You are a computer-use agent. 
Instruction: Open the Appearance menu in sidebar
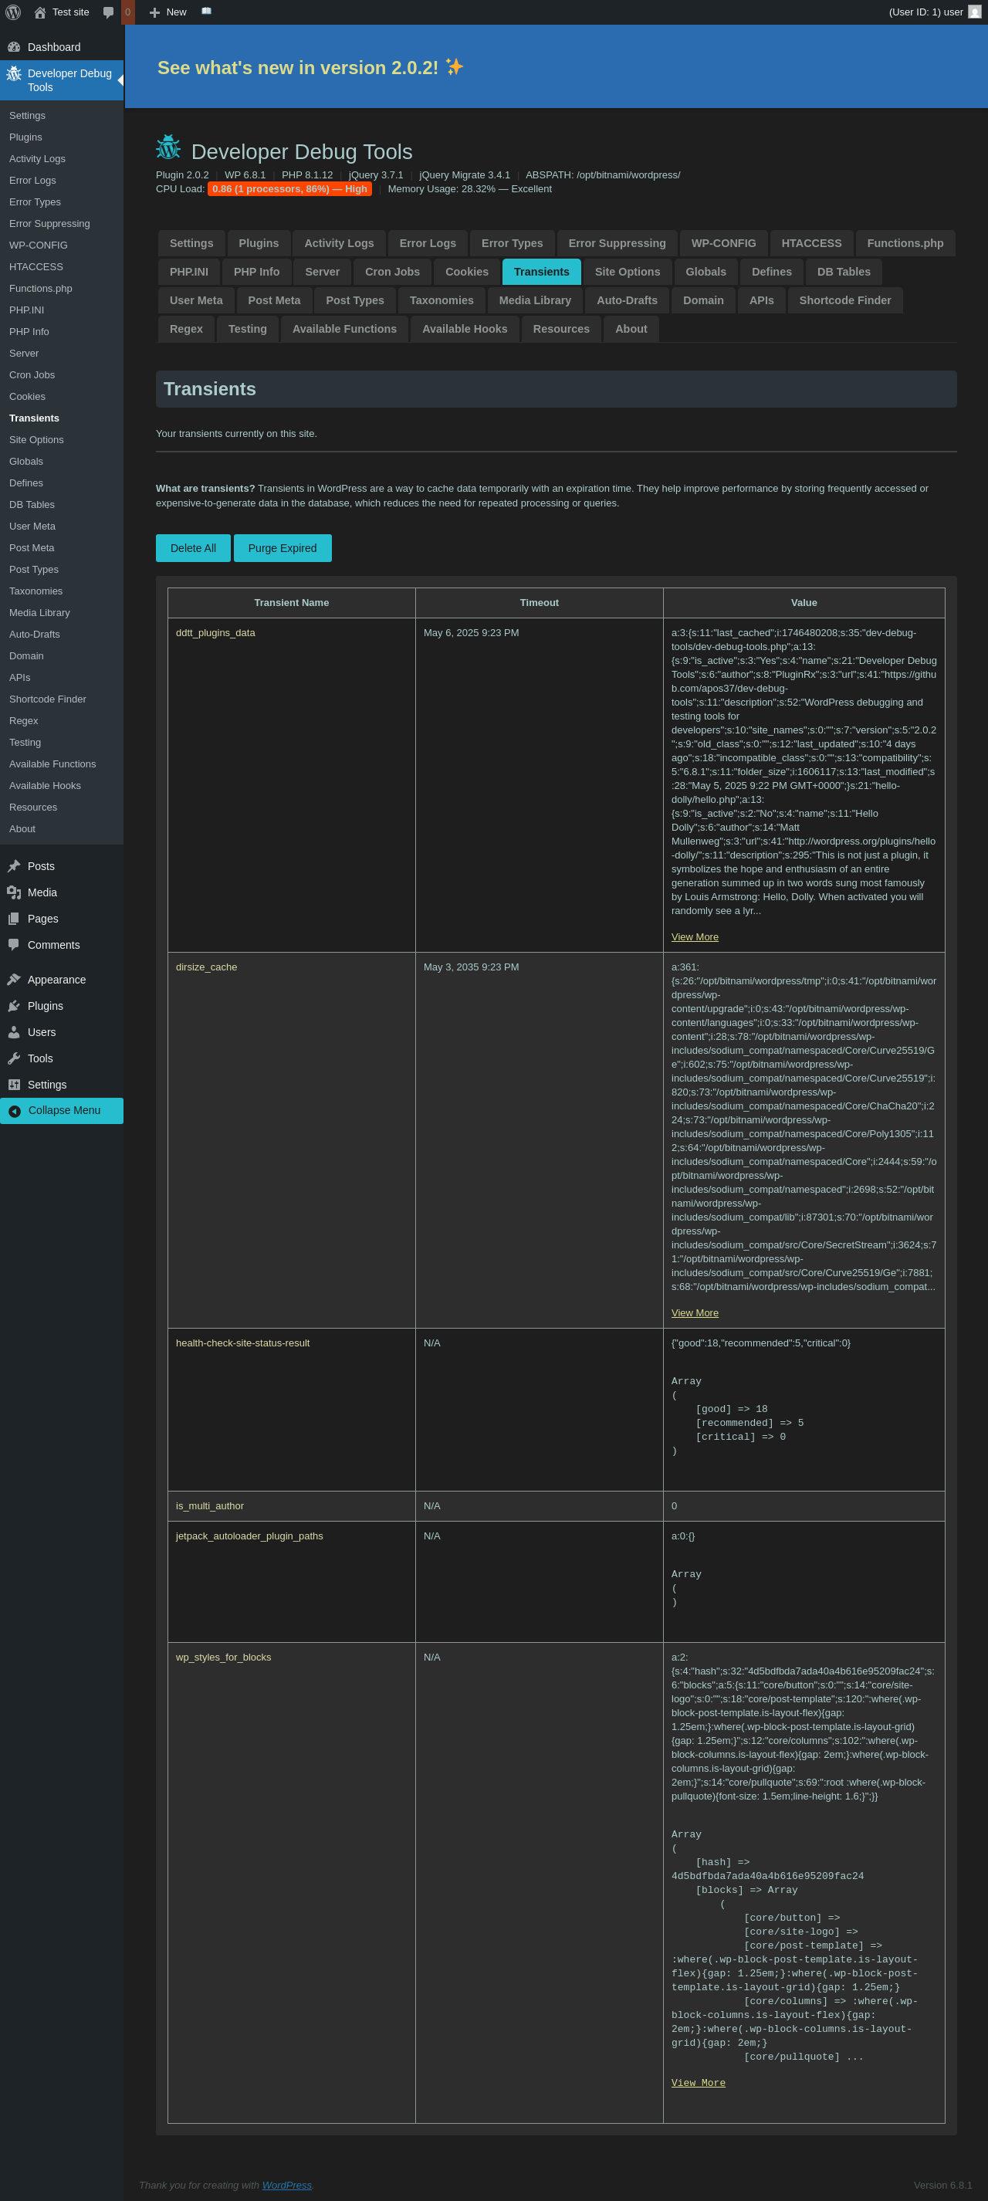pos(56,979)
